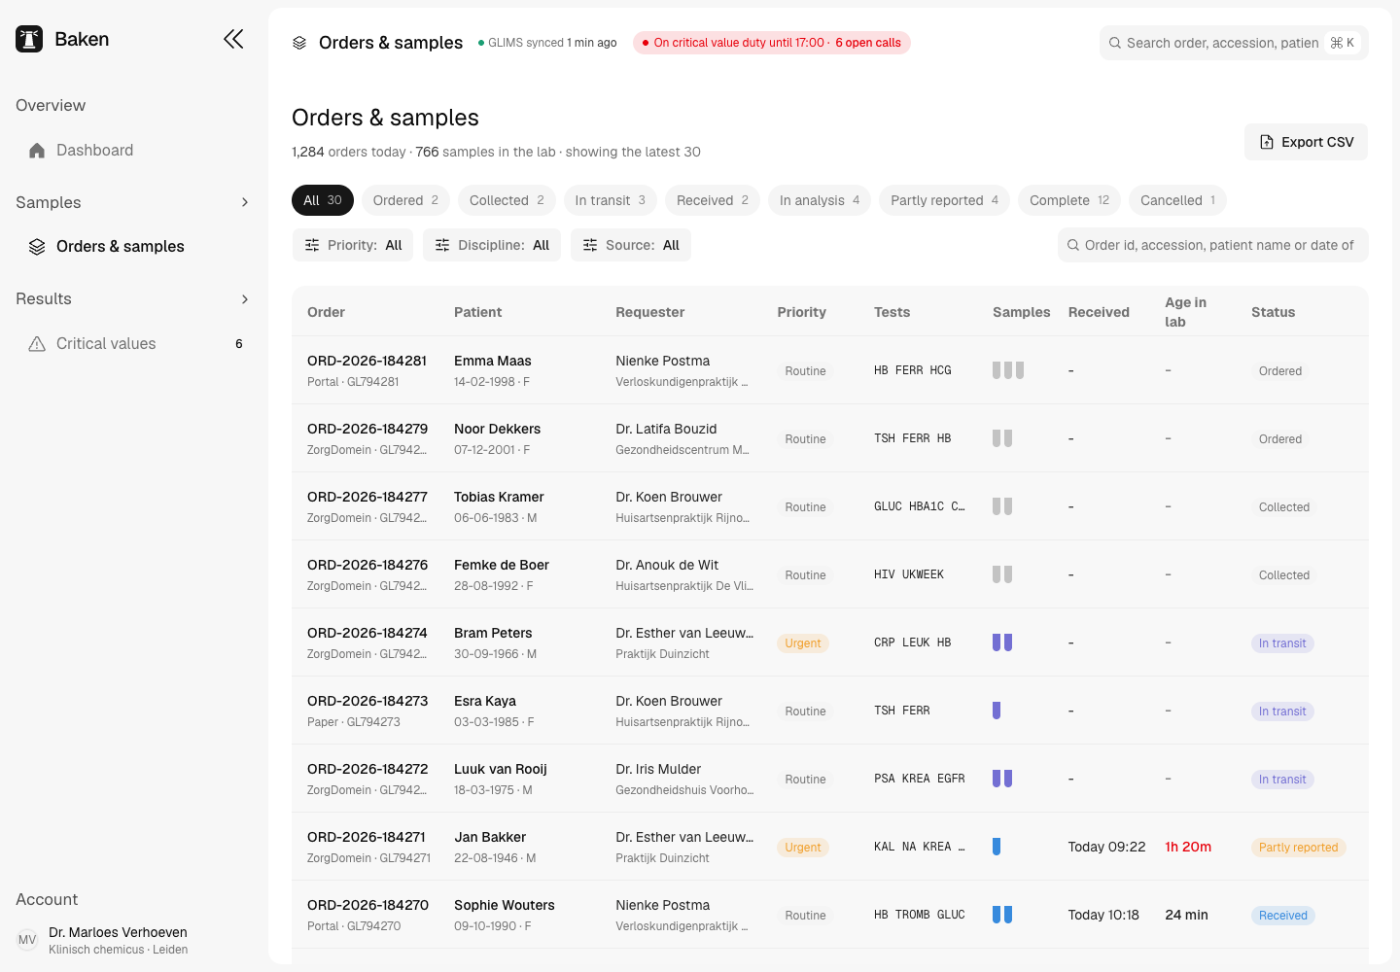
Task: Click patient name Jan Bakker
Action: point(490,837)
